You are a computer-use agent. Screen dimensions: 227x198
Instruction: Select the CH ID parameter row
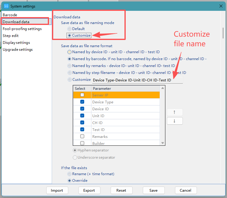pos(116,123)
